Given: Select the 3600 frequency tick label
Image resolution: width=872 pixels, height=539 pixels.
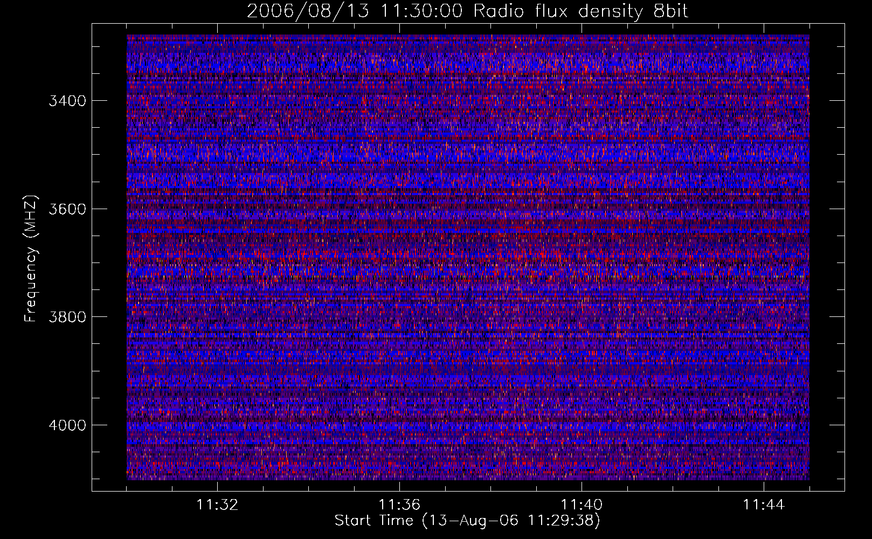Looking at the screenshot, I should pos(67,209).
